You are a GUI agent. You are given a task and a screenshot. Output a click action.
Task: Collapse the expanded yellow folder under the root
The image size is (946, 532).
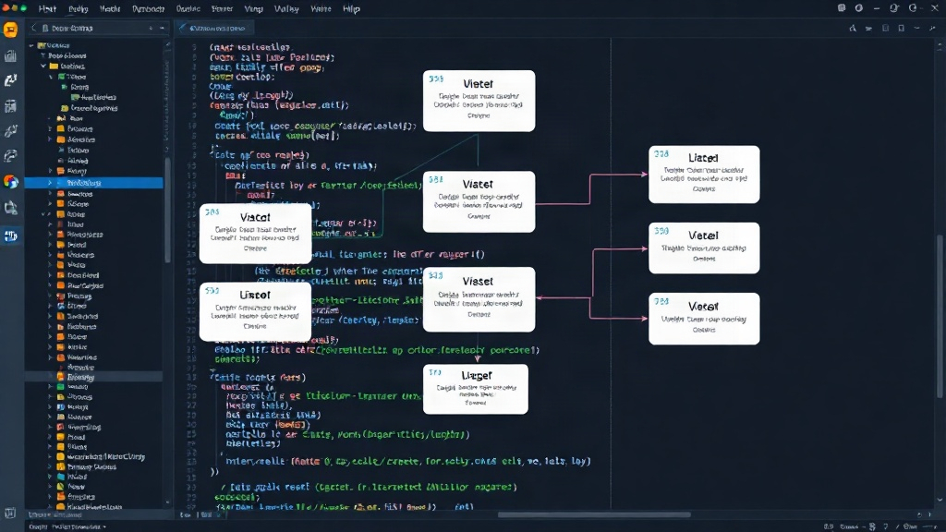43,66
